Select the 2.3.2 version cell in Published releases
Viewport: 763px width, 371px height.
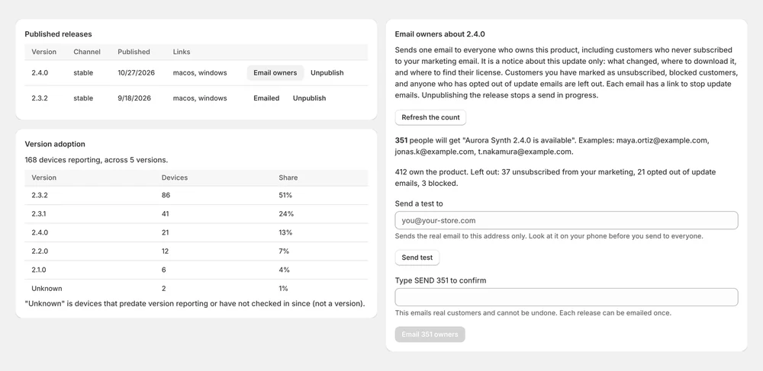tap(40, 98)
